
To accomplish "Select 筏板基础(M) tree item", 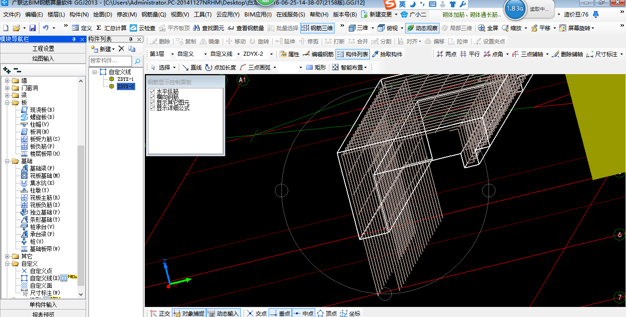I will [45, 176].
